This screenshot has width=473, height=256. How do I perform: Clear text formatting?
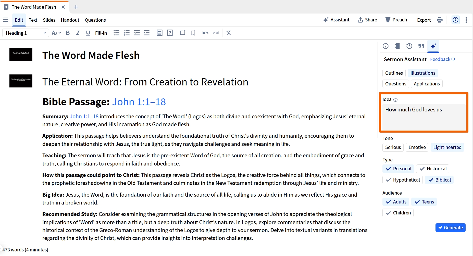coord(229,33)
